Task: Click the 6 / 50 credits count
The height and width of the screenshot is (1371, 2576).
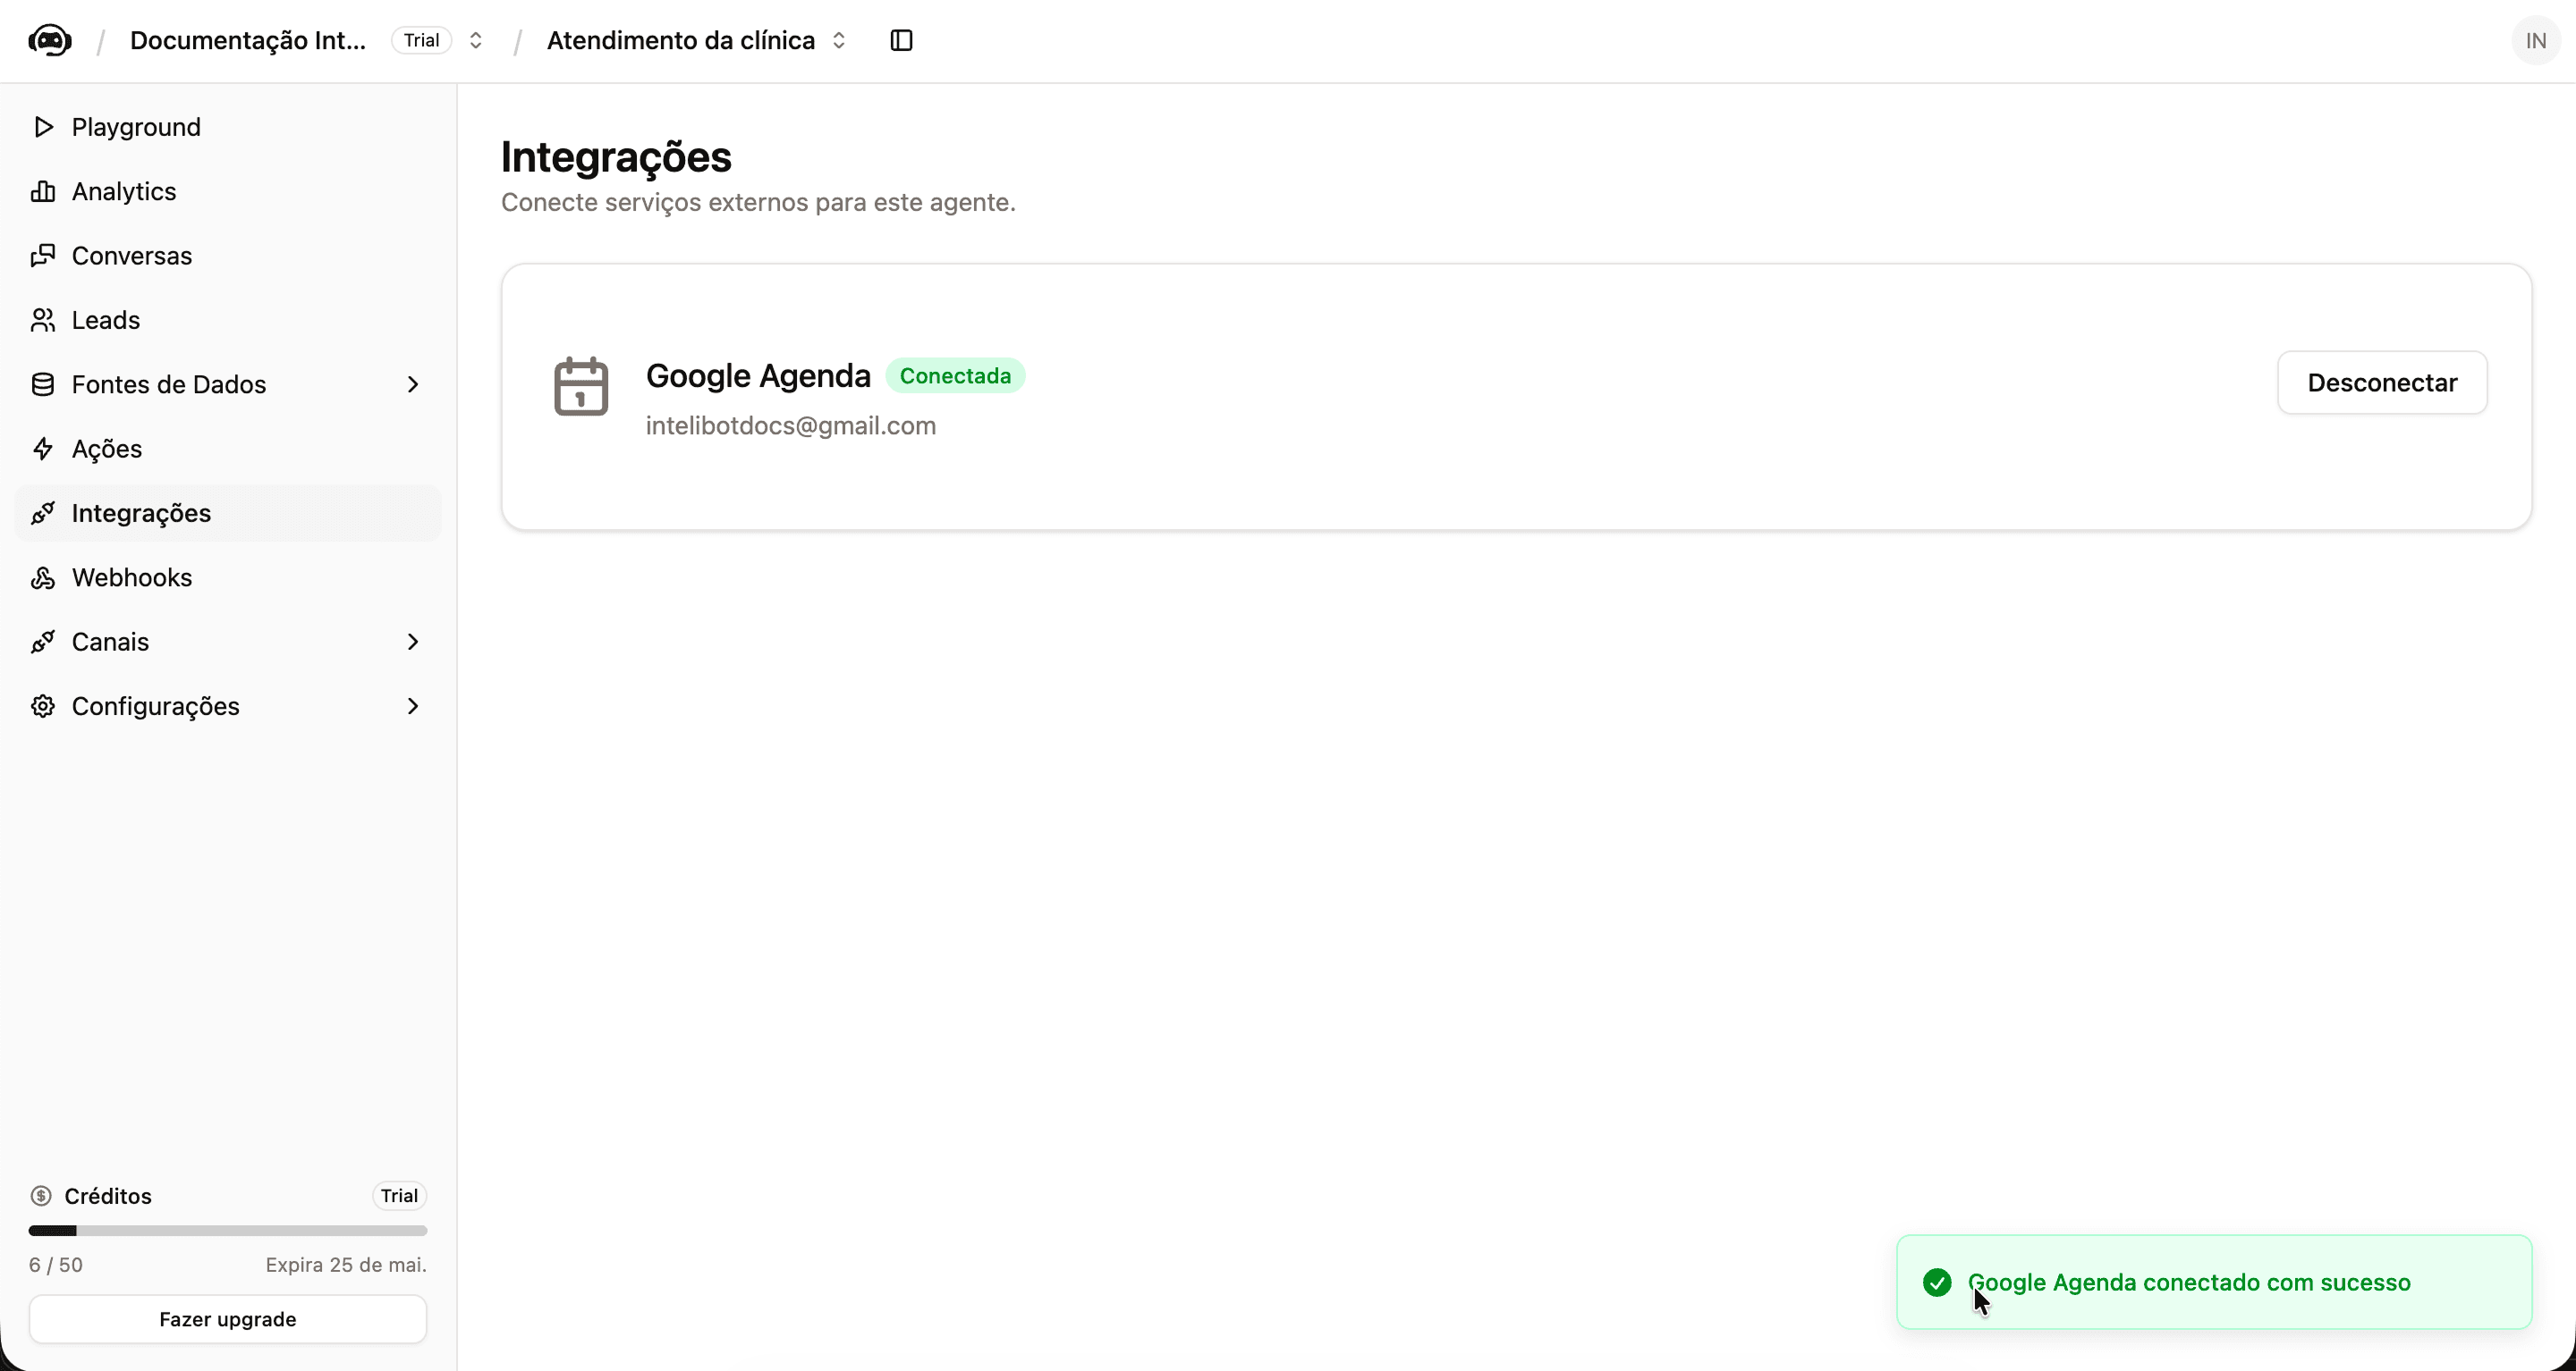Action: click(x=56, y=1265)
